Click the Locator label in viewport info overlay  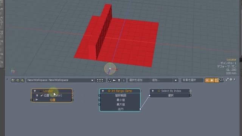pos(231,60)
